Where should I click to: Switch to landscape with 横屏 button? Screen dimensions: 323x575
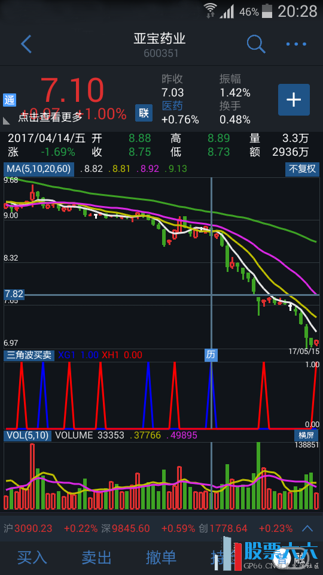tap(306, 435)
